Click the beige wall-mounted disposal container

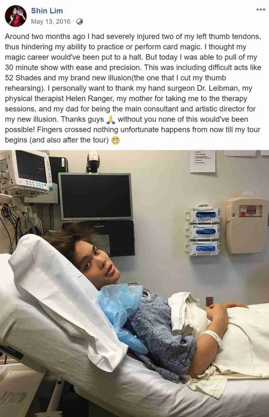point(247,225)
